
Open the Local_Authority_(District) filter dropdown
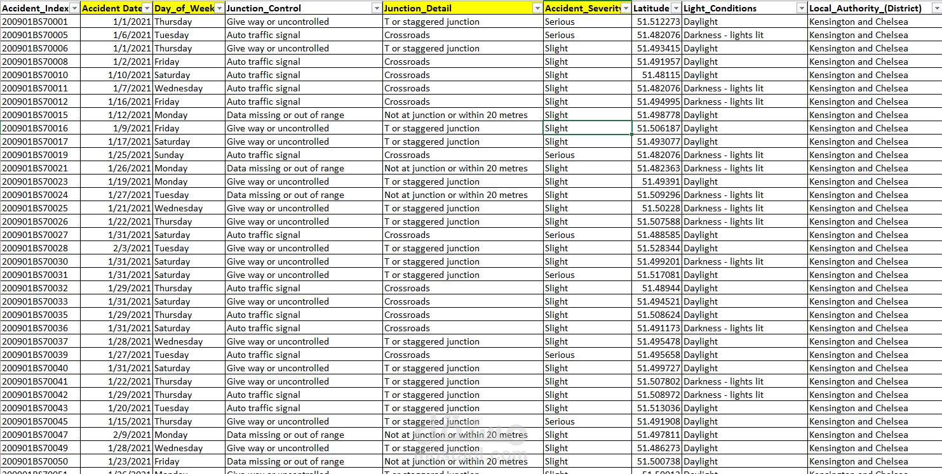[936, 8]
